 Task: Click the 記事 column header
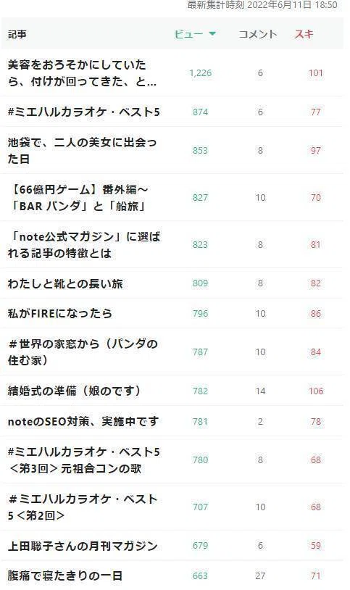(x=17, y=34)
